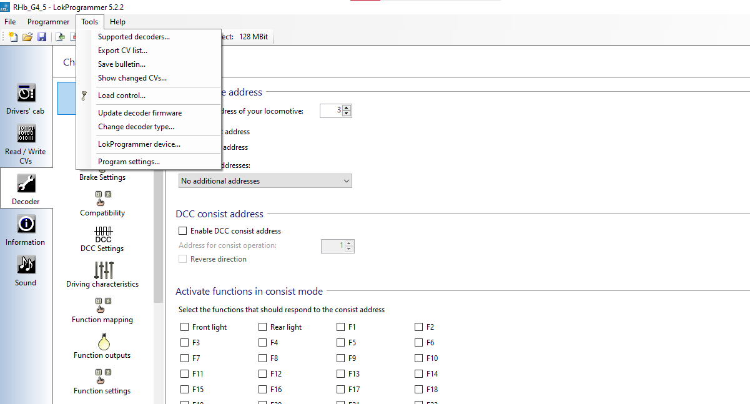Open the Help menu
This screenshot has height=404, width=750.
coord(117,22)
